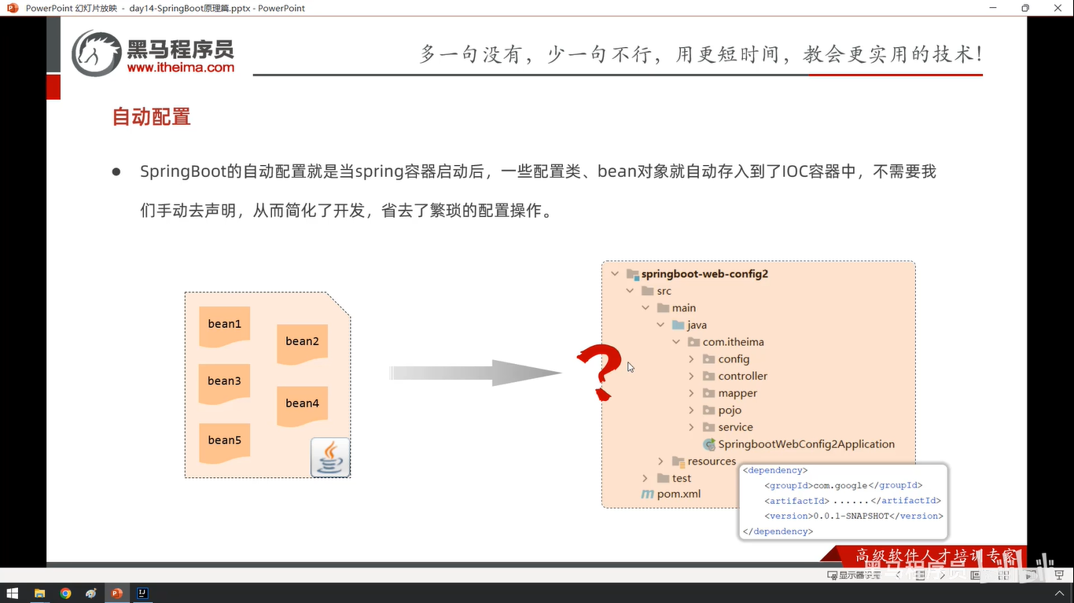The image size is (1074, 603).
Task: Restore down the PowerPoint window
Action: (x=1025, y=8)
